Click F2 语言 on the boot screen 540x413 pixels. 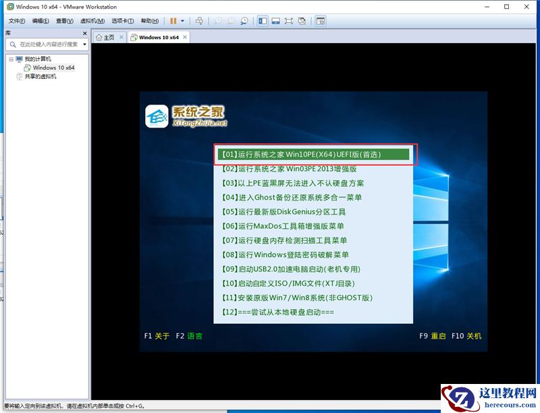pyautogui.click(x=189, y=336)
